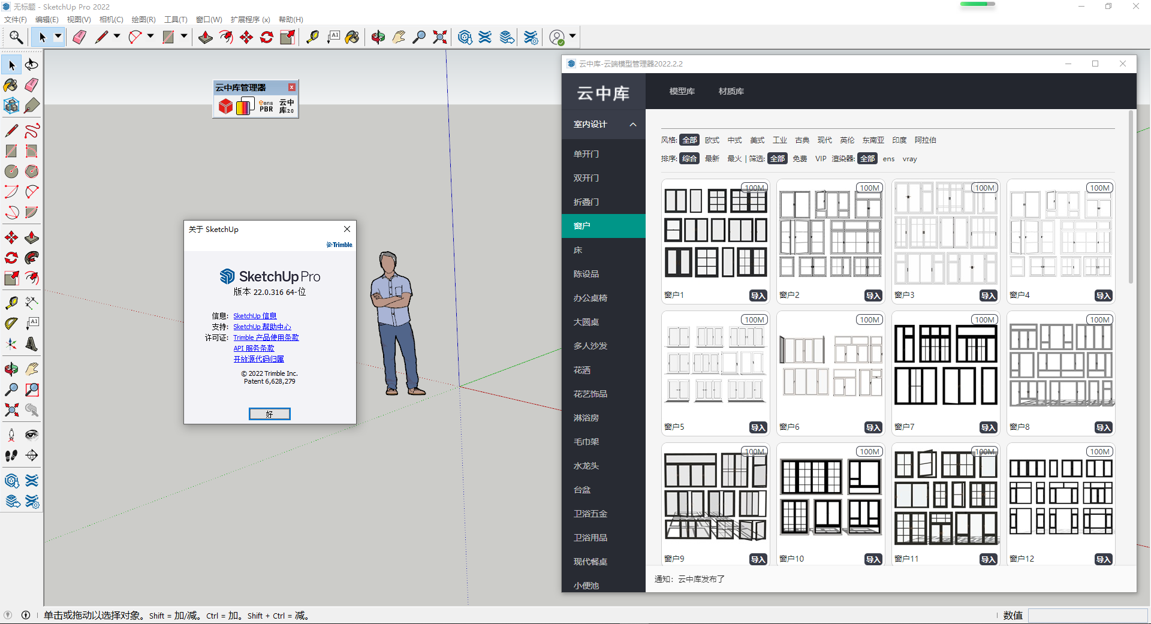Screen dimensions: 1151x624
Task: Switch to the 材质库 tab
Action: point(731,91)
